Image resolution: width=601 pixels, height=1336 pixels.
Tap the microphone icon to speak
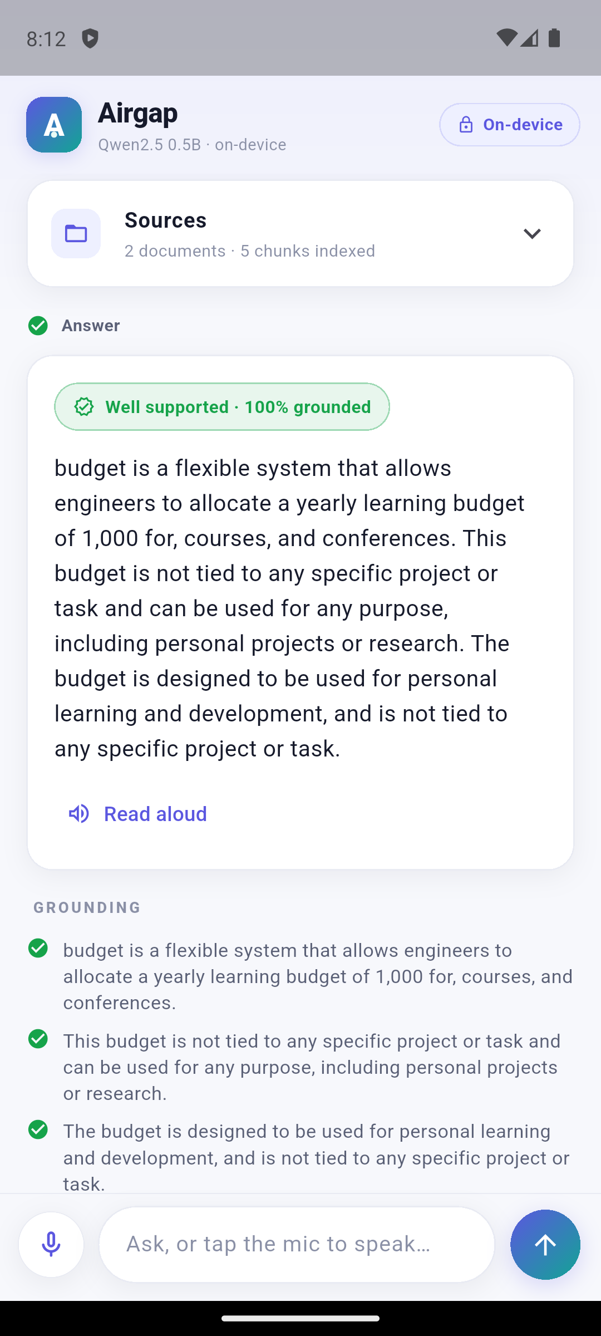point(51,1244)
